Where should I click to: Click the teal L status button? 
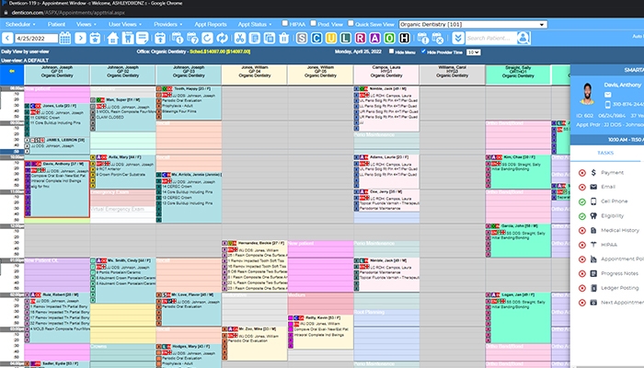[345, 39]
